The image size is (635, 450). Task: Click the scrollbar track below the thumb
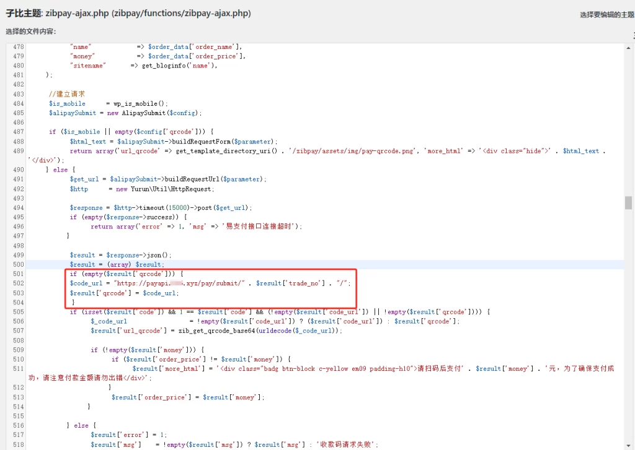tap(628, 340)
